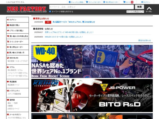This screenshot has height=119, width=159.
Task: Click the keyword search input field
Action: [91, 7]
